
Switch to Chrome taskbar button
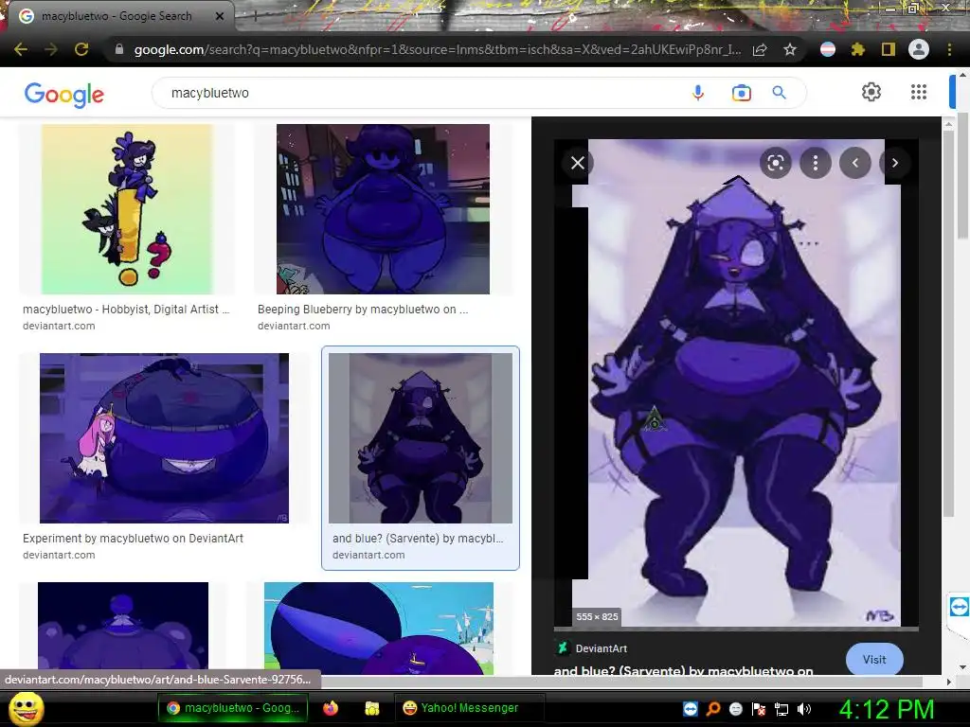click(234, 708)
